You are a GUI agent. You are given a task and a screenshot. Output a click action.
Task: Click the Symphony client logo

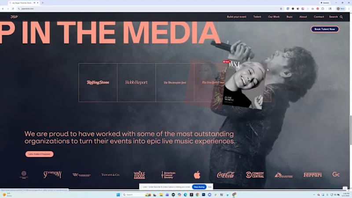click(52, 175)
